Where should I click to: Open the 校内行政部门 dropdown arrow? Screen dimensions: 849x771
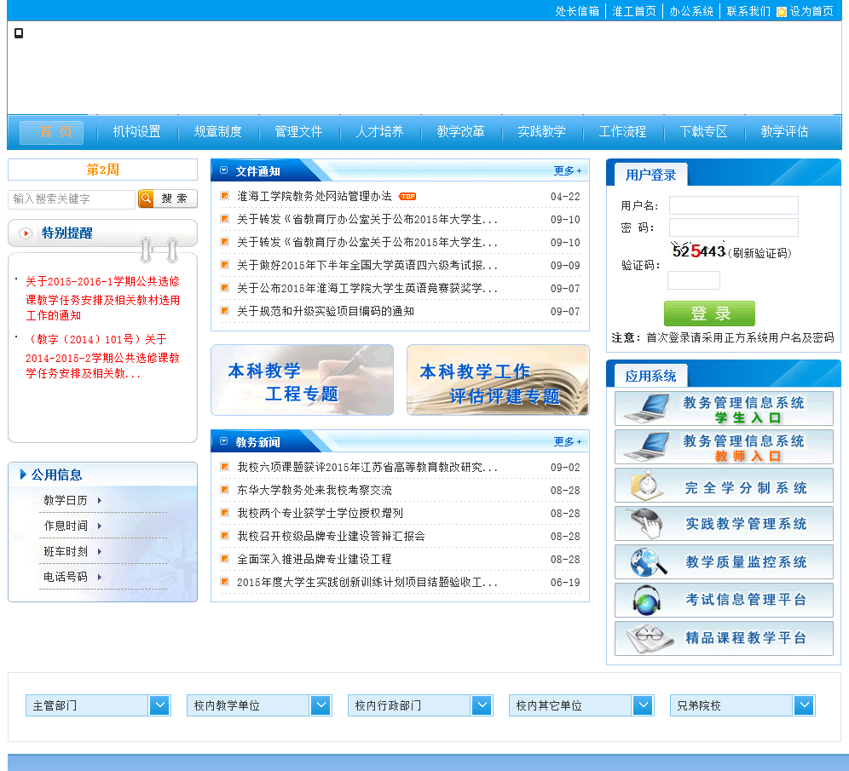coord(482,705)
